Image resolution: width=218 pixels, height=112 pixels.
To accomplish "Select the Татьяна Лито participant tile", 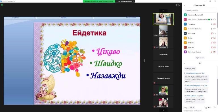I will [163, 67].
